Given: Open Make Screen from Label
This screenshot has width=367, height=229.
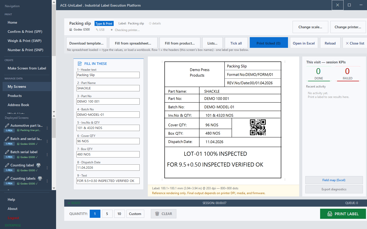Looking at the screenshot, I should point(27,68).
